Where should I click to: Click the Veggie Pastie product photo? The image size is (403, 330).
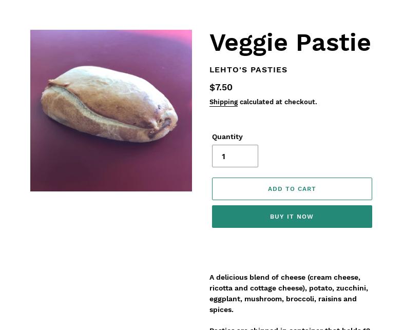pyautogui.click(x=111, y=110)
